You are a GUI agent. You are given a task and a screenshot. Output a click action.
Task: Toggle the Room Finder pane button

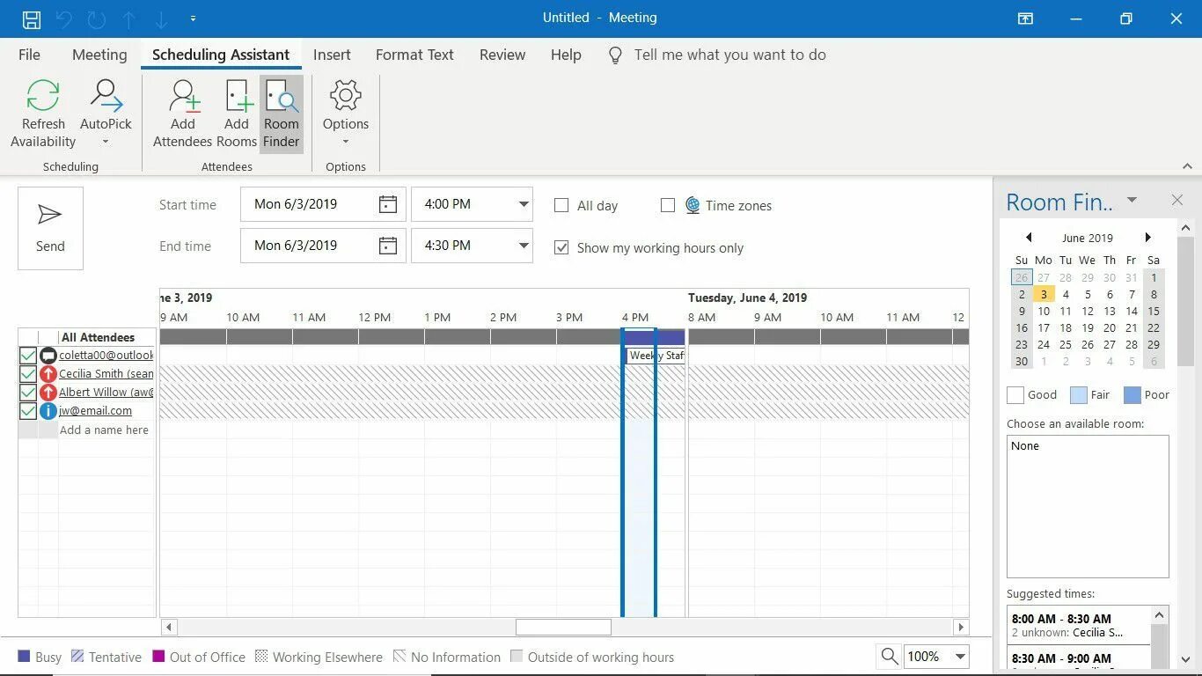pyautogui.click(x=282, y=114)
